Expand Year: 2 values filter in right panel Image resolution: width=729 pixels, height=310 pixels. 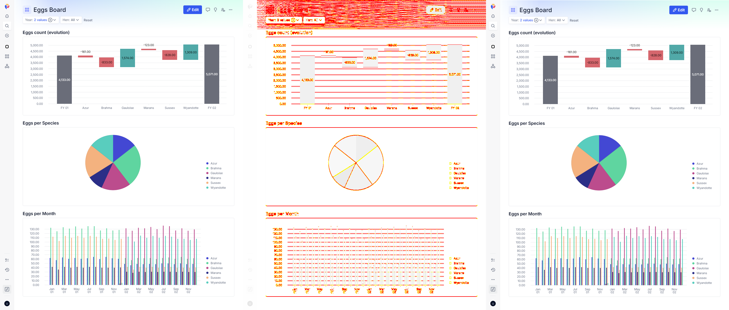[527, 20]
